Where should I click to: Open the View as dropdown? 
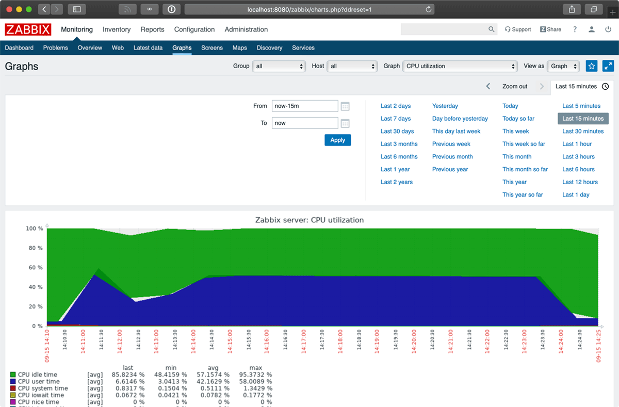[x=563, y=66]
